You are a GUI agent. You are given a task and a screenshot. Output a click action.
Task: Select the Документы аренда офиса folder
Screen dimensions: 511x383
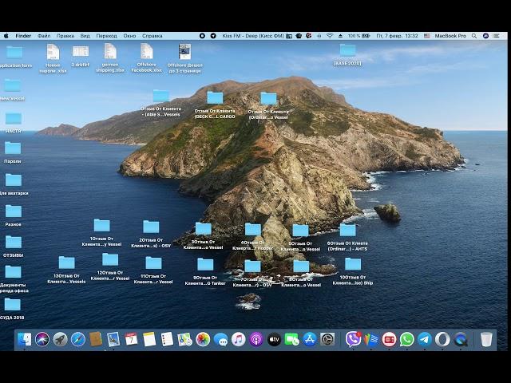click(x=14, y=278)
